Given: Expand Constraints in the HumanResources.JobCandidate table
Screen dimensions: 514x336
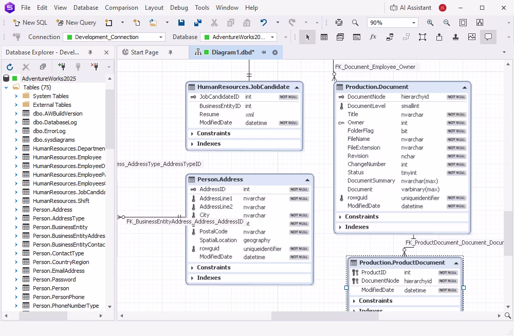Looking at the screenshot, I should point(192,134).
